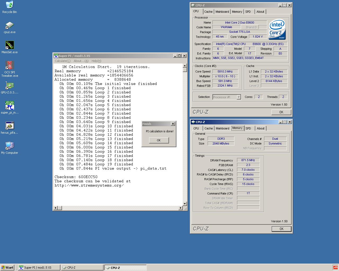The width and height of the screenshot is (339, 271).
Task: Select the MemSet.exe desktop icon
Action: [x=10, y=47]
